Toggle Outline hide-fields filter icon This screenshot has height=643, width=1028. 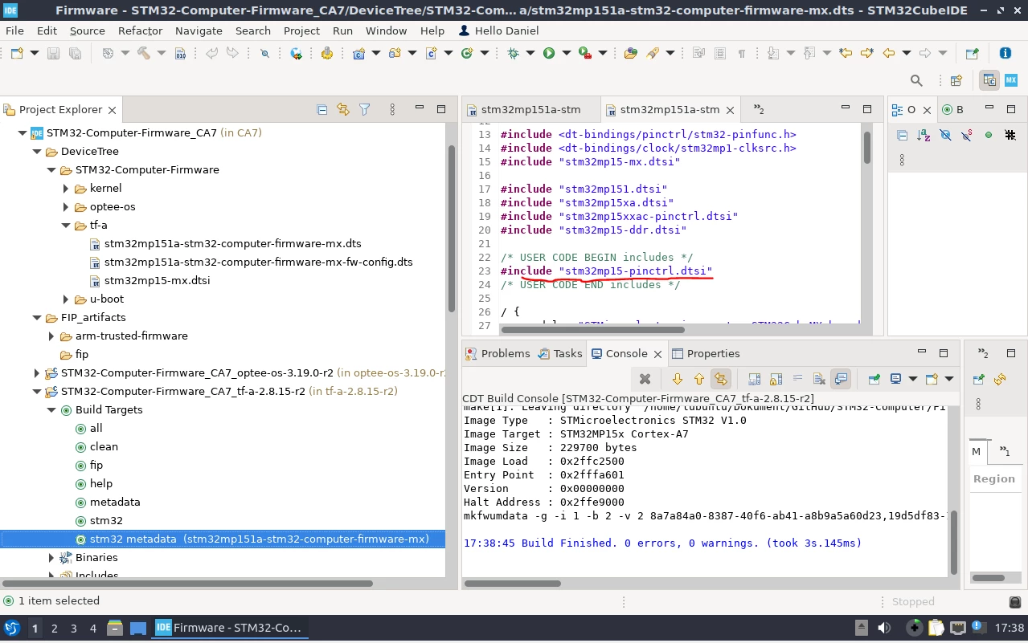coord(945,135)
